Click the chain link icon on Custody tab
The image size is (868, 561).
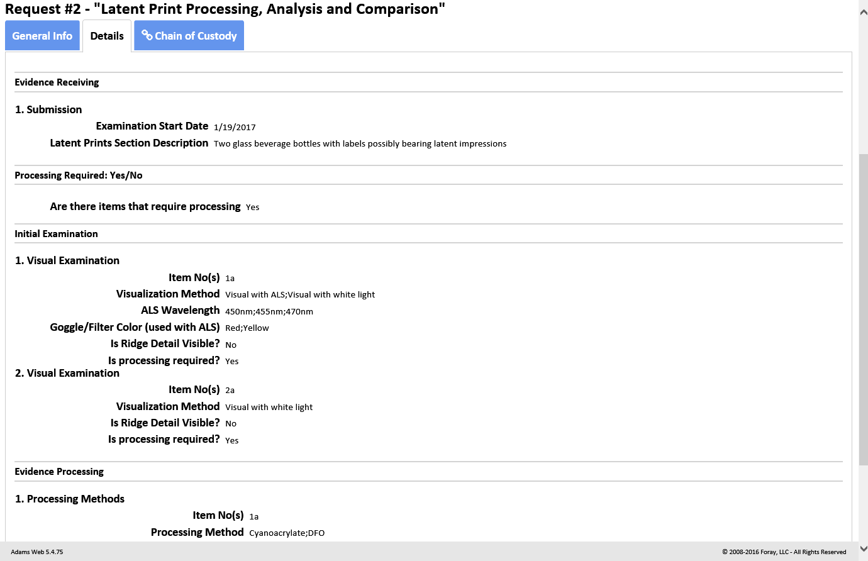(147, 35)
